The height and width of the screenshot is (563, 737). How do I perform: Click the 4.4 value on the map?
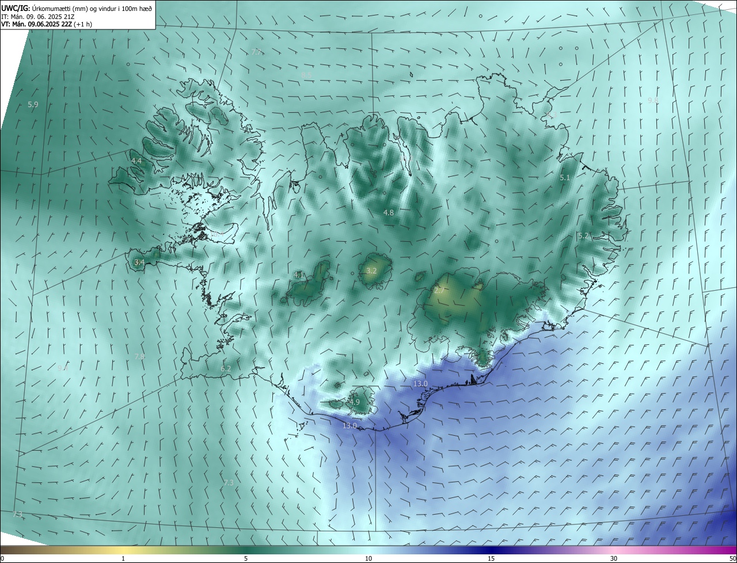pos(136,161)
